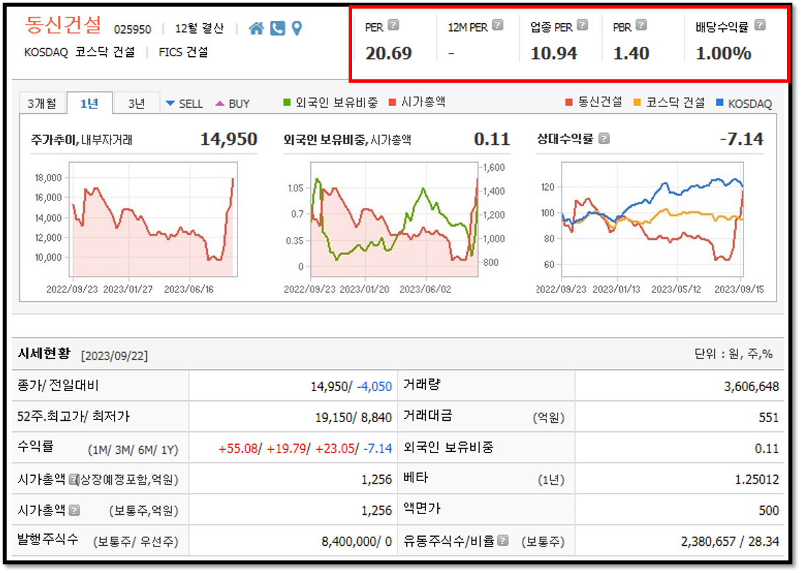Open help icon beside 시가총액 상장예정포함
801x573 pixels.
coord(73,479)
